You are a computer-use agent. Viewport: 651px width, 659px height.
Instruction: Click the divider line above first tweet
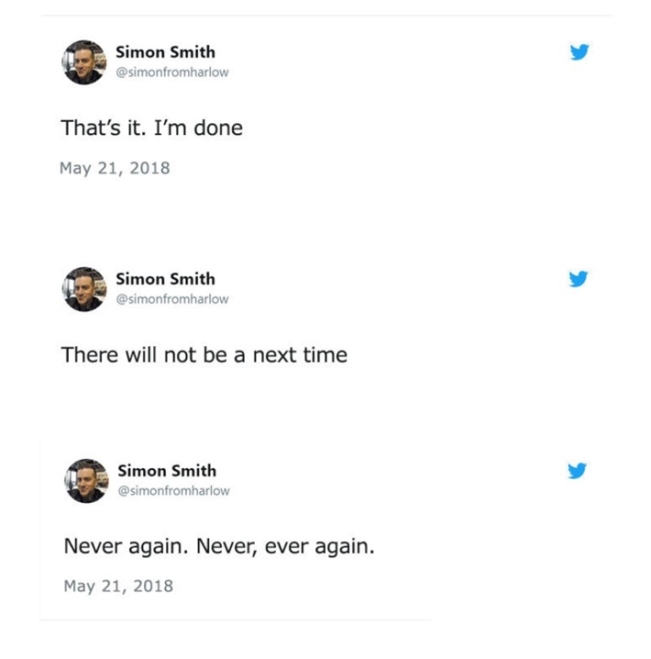point(325,16)
